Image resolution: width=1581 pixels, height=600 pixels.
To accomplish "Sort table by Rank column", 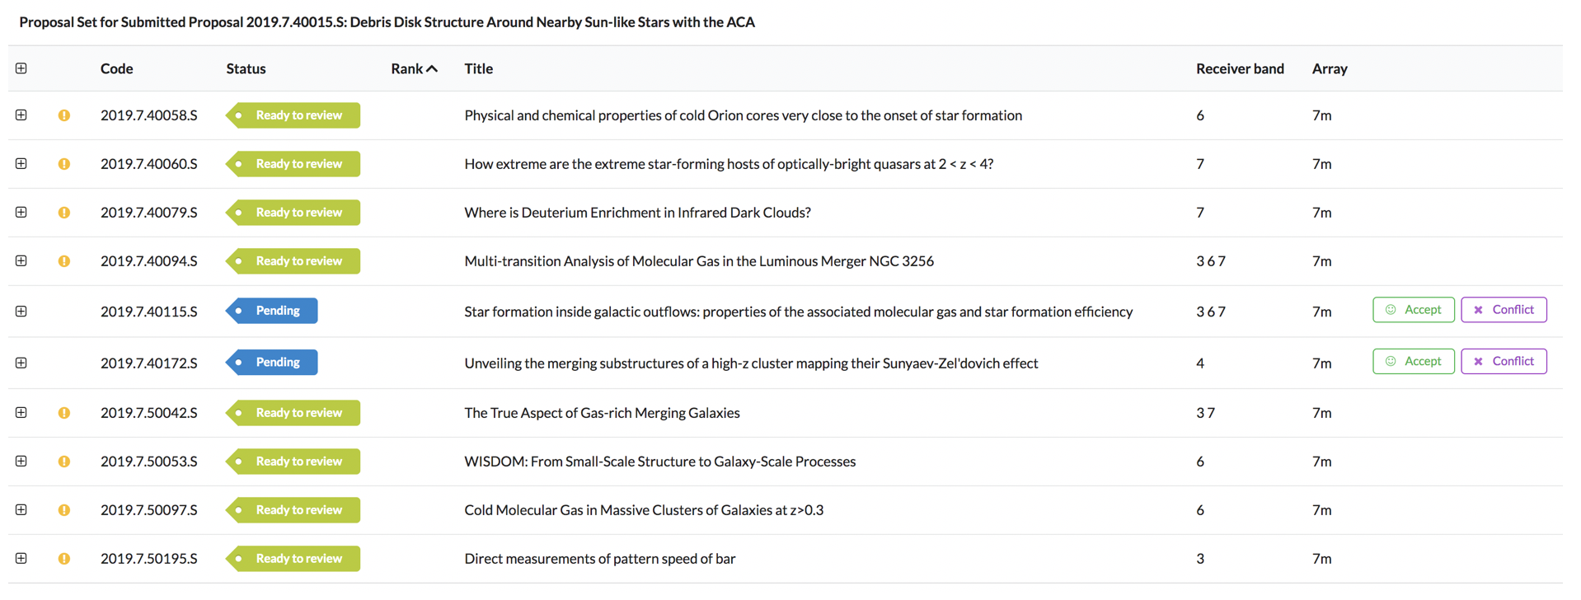I will pos(414,68).
